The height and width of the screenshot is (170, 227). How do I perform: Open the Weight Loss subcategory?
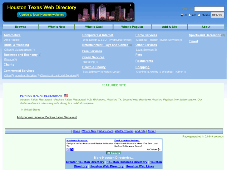111,72
